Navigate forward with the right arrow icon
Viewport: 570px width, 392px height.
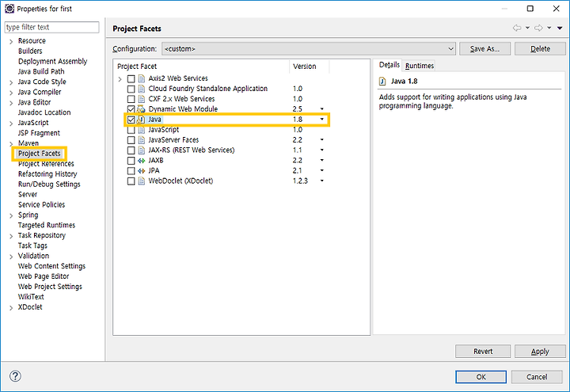[539, 28]
